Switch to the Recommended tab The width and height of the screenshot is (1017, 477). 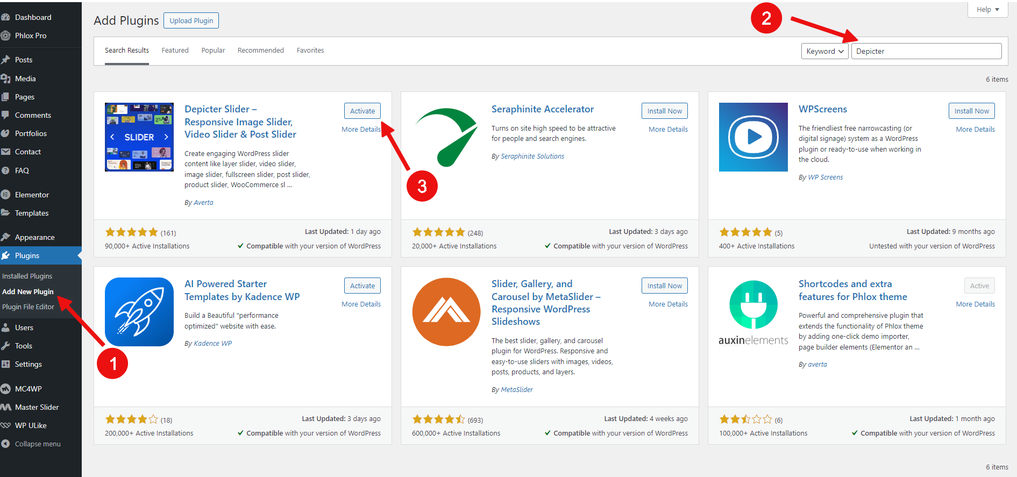(x=261, y=51)
